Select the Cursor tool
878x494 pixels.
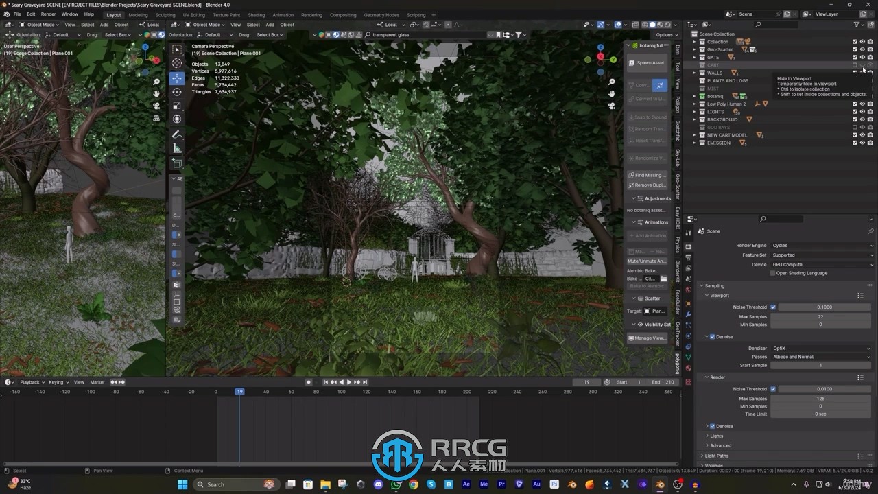[x=177, y=63]
